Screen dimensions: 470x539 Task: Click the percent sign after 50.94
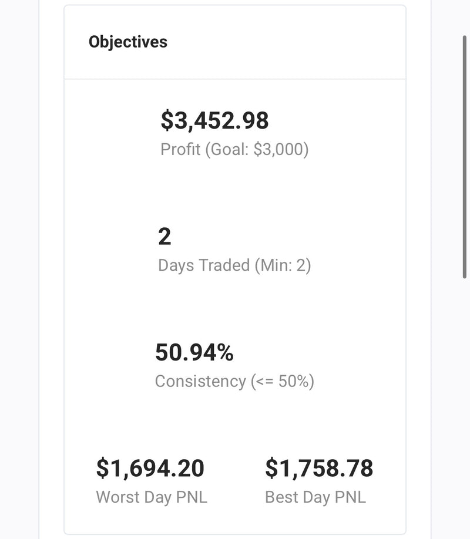[x=225, y=353]
